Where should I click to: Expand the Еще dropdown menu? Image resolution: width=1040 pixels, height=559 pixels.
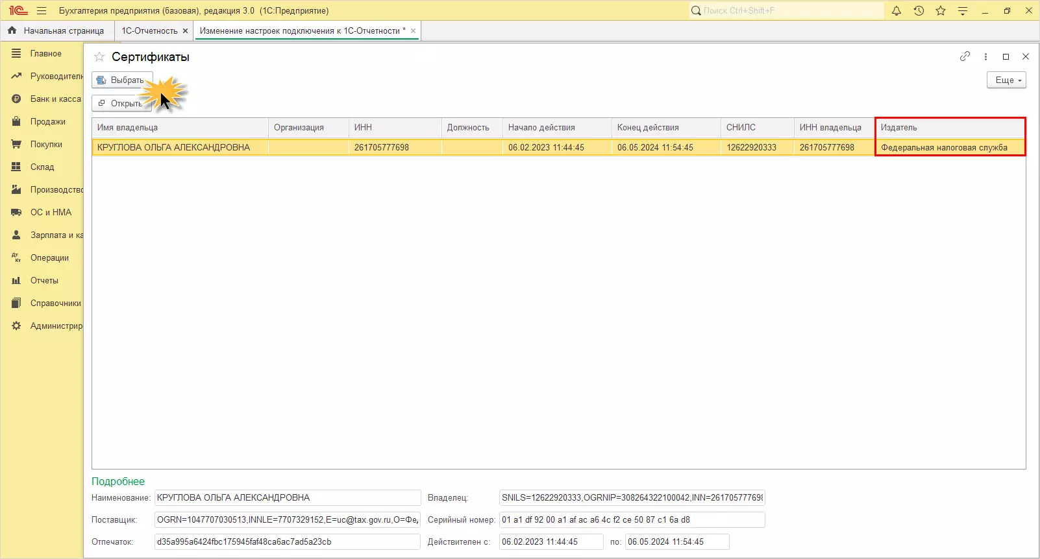pyautogui.click(x=1006, y=80)
